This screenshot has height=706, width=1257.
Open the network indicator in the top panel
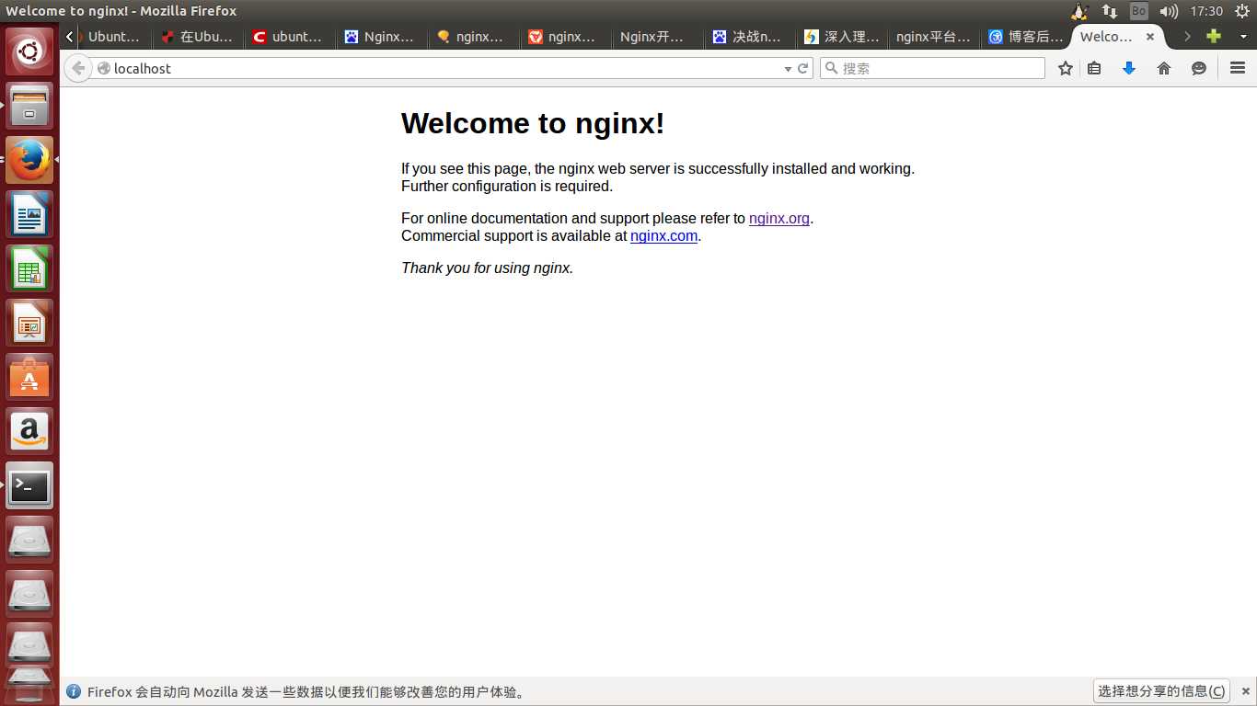point(1110,11)
